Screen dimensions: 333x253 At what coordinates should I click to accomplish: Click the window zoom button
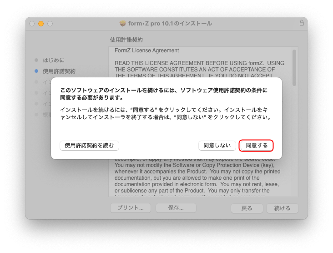pos(50,24)
